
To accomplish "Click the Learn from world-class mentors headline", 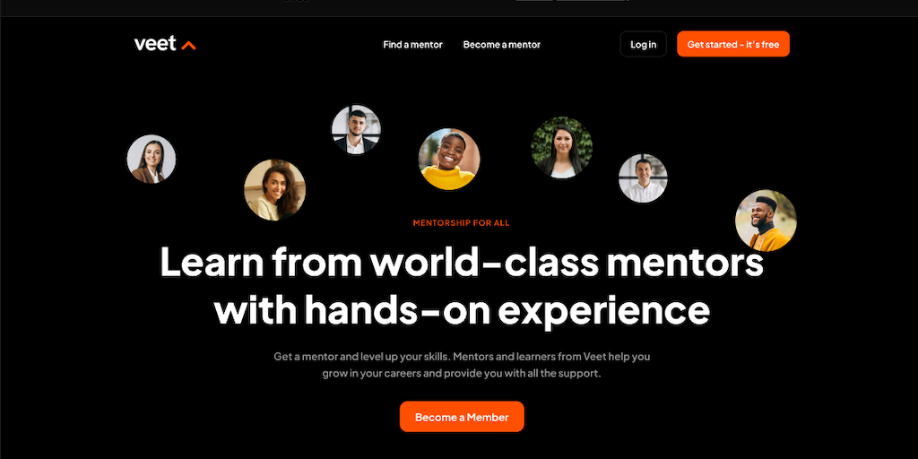I will (462, 262).
